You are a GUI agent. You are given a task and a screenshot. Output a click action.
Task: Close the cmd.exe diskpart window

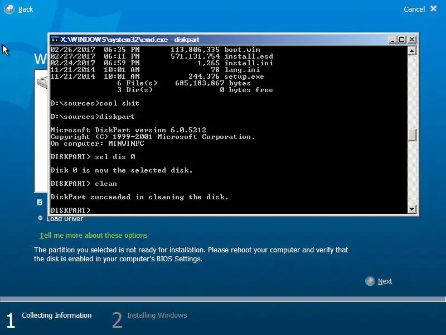(411, 40)
